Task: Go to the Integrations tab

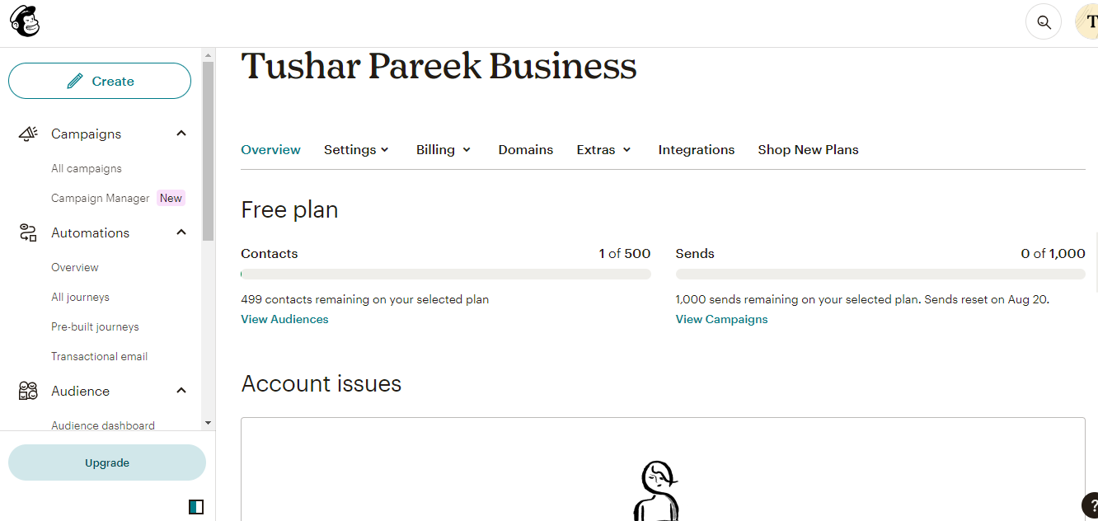Action: (696, 150)
